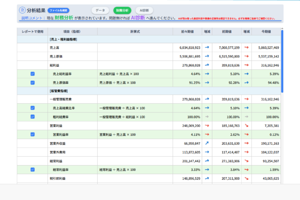Click the レポートで使用 column header

[33, 32]
